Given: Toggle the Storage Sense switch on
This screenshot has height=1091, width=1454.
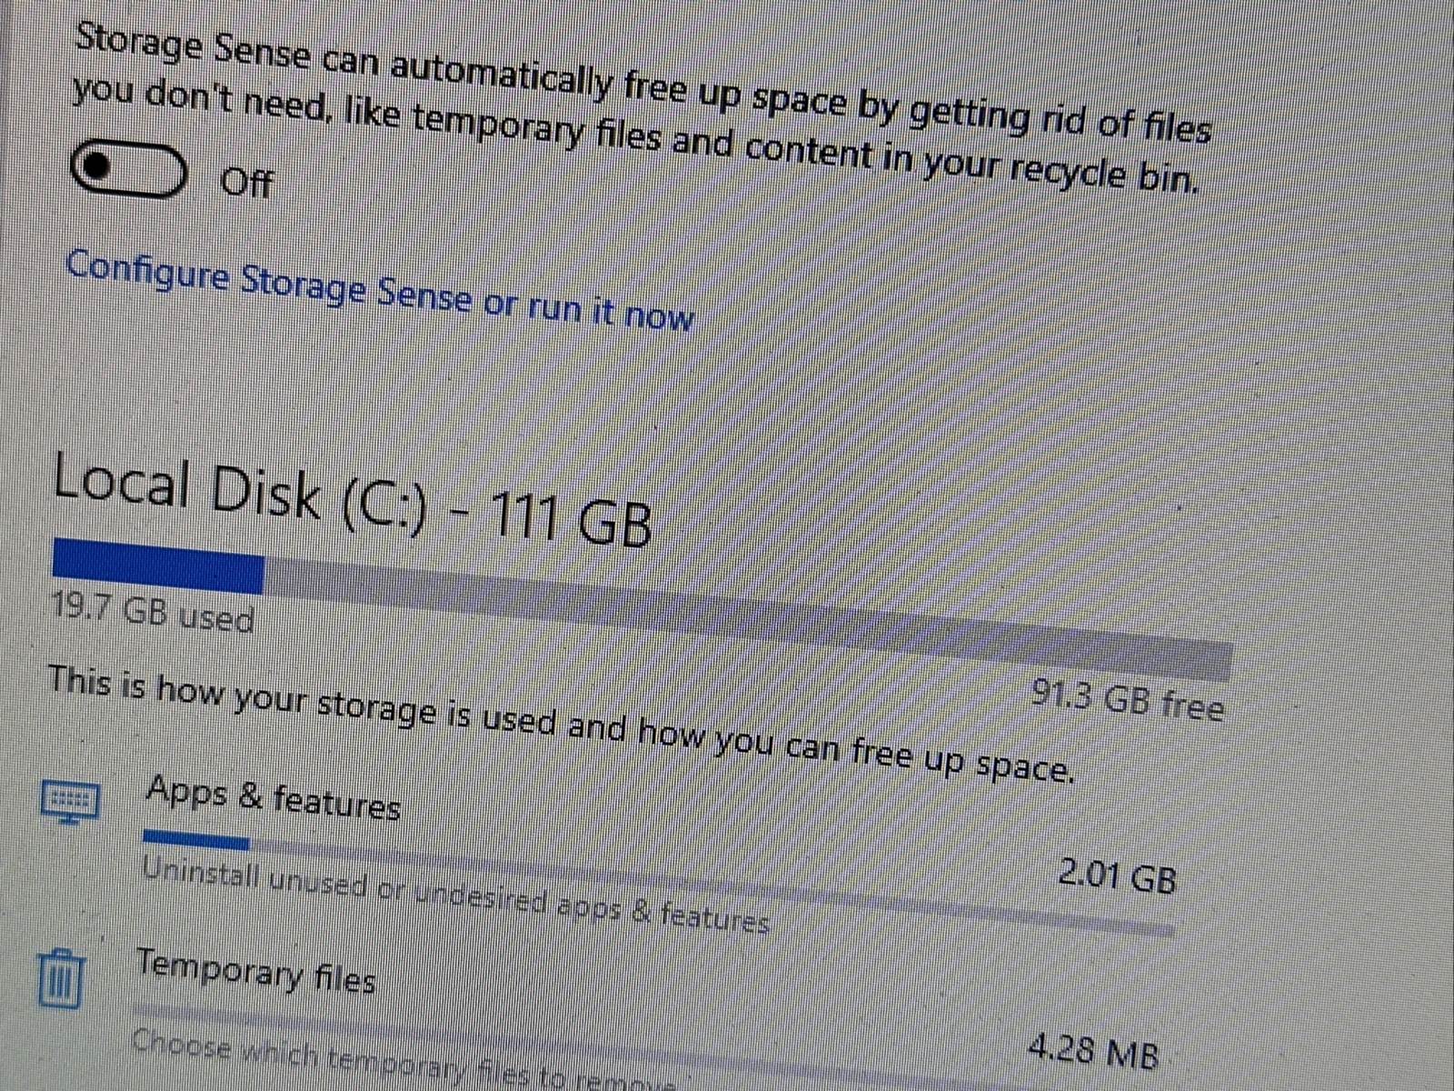Looking at the screenshot, I should click(x=130, y=170).
